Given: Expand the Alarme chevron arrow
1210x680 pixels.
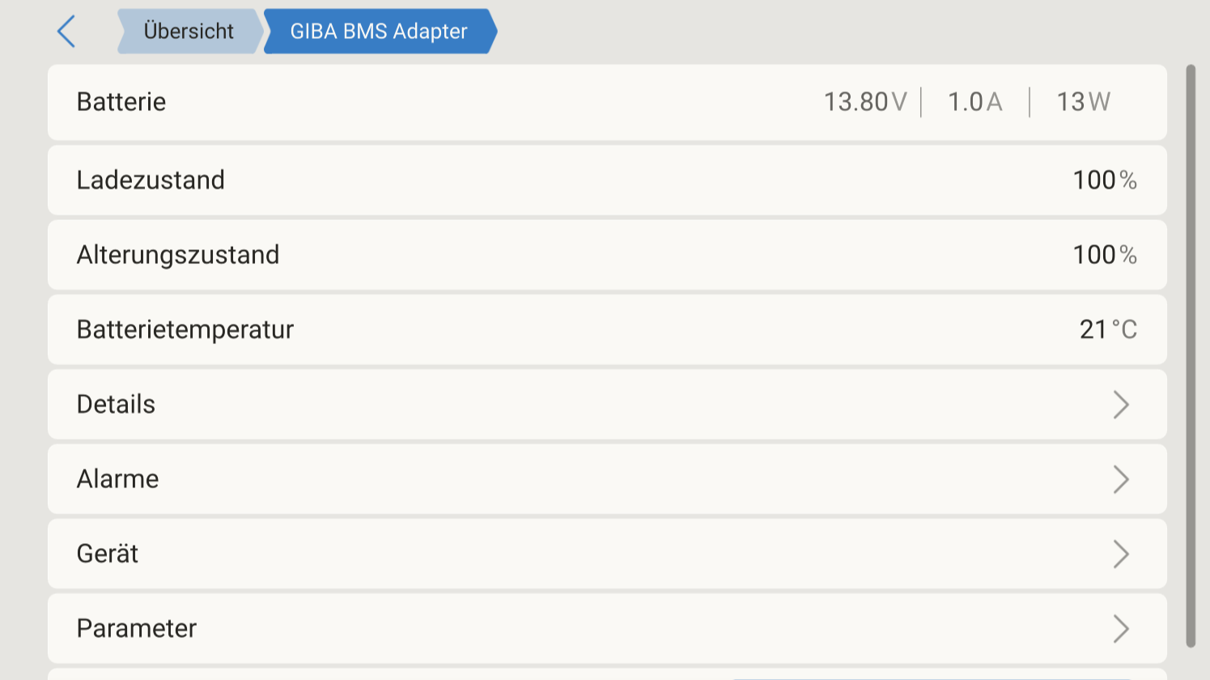Looking at the screenshot, I should click(x=1121, y=479).
